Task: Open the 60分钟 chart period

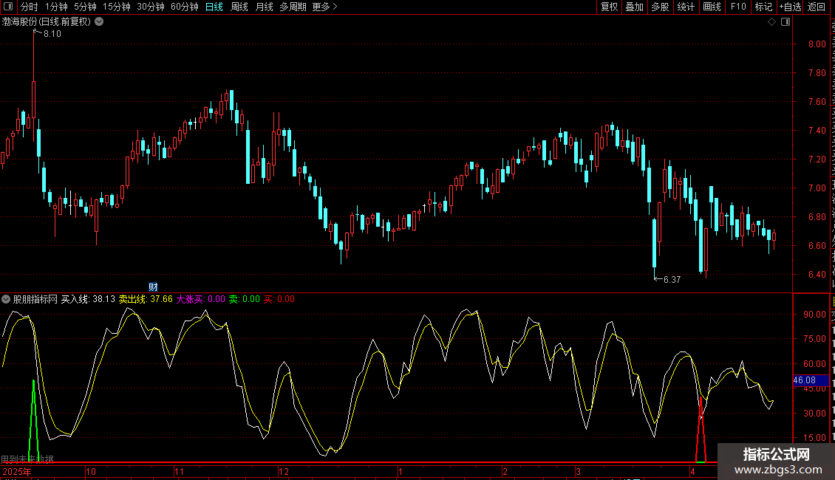Action: pyautogui.click(x=185, y=7)
